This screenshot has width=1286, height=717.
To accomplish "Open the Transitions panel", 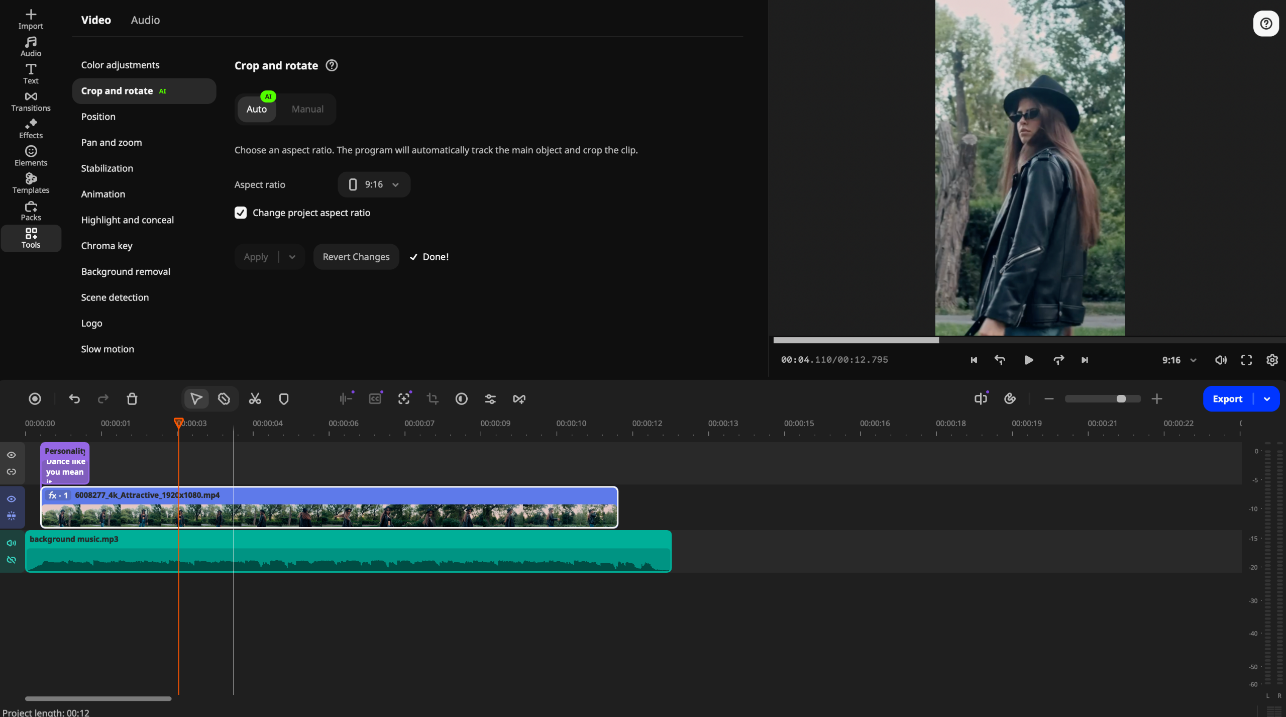I will [x=31, y=101].
